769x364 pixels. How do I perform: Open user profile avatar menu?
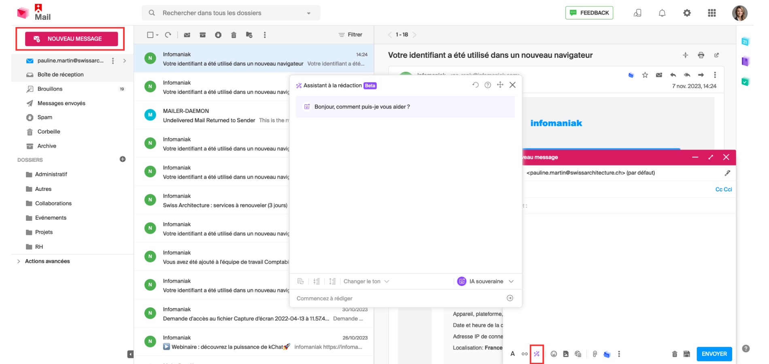click(x=740, y=13)
